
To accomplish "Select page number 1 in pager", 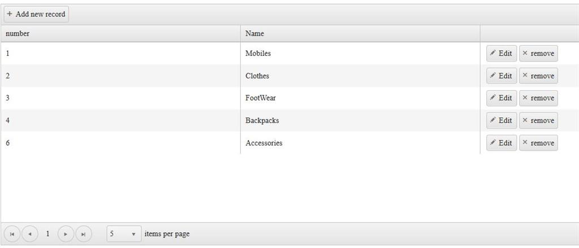I will [48, 234].
